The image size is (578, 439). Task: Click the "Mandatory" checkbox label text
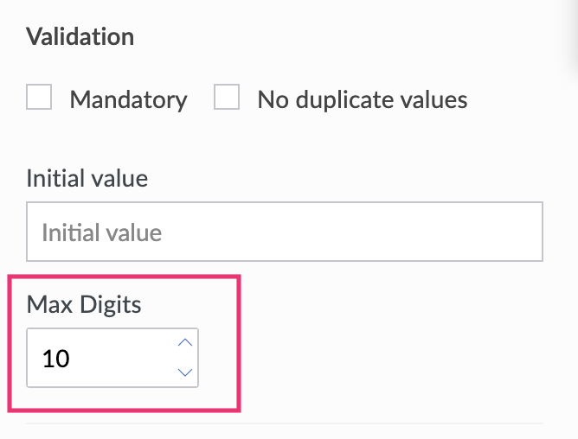tap(128, 99)
